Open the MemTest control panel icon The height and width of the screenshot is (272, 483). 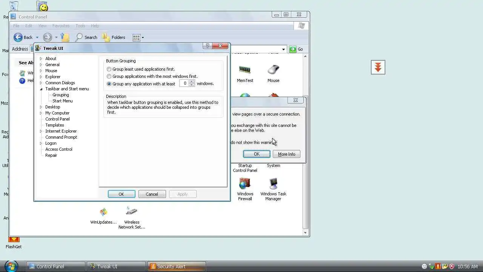pos(245,70)
